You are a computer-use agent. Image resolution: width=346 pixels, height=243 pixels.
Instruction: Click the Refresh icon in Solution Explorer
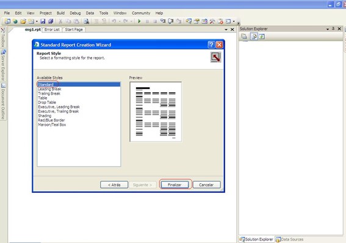point(262,37)
